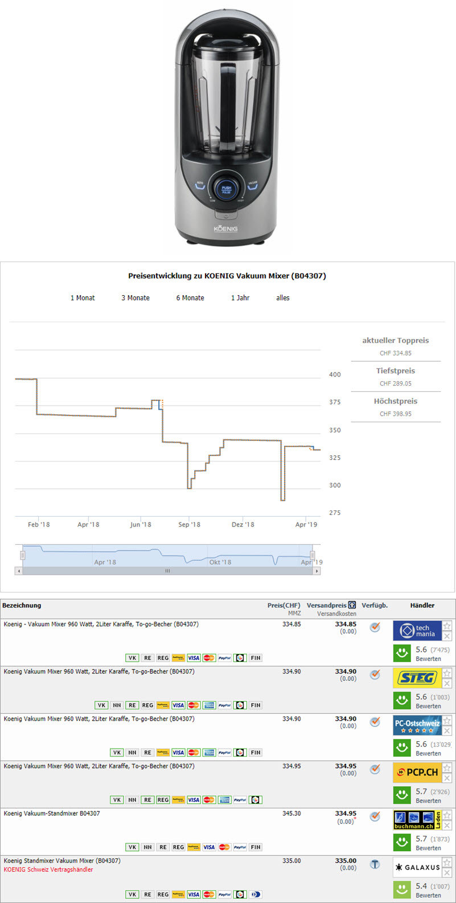Open the STEG dealer logo

[417, 678]
